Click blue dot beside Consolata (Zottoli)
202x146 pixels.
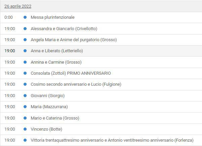(x=25, y=73)
